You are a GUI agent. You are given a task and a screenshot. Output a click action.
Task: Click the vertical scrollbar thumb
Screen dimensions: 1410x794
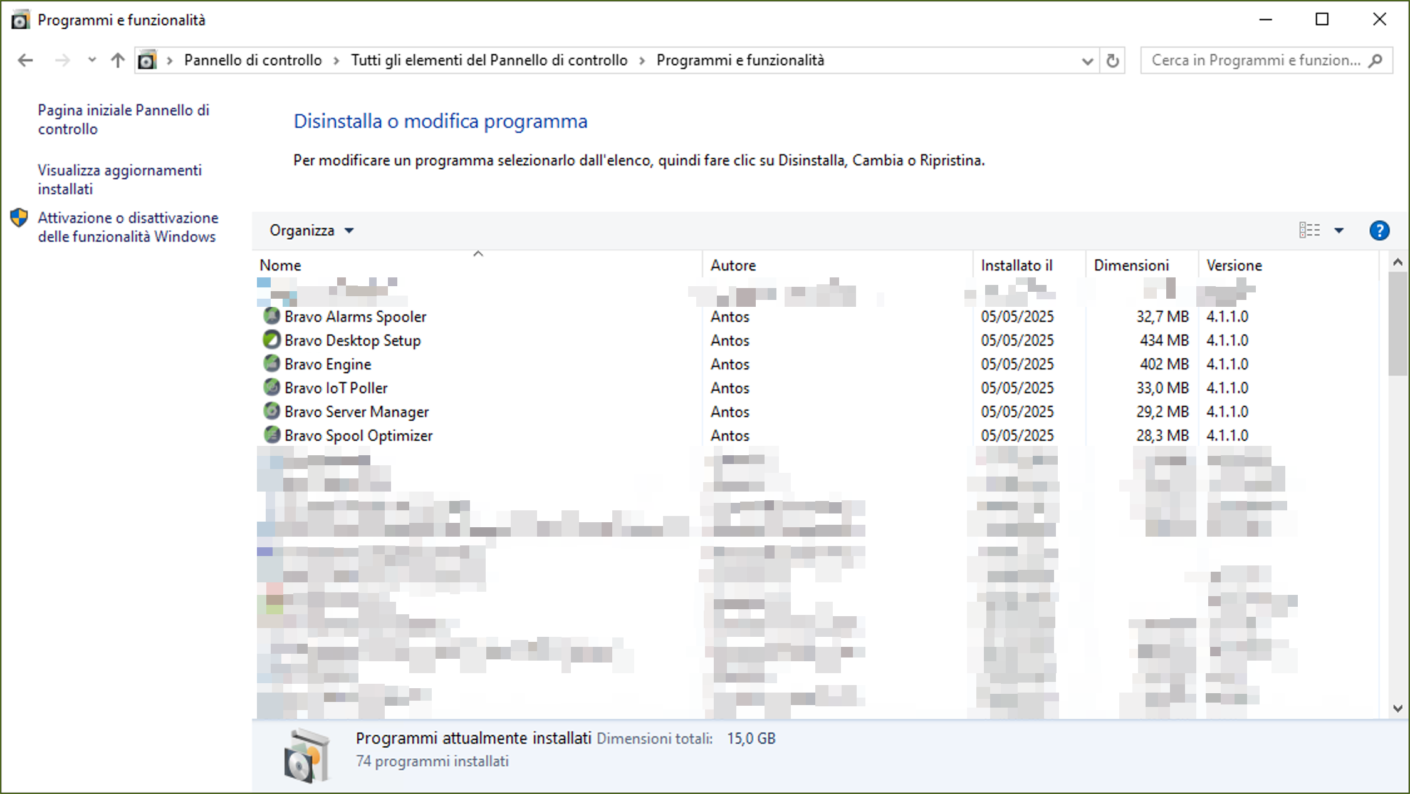(x=1397, y=324)
